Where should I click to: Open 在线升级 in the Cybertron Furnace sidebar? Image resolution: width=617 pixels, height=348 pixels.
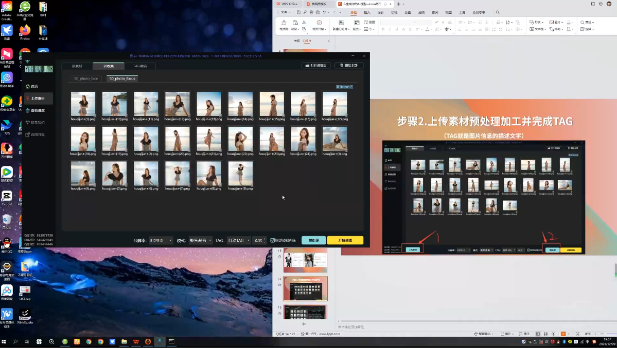point(35,134)
